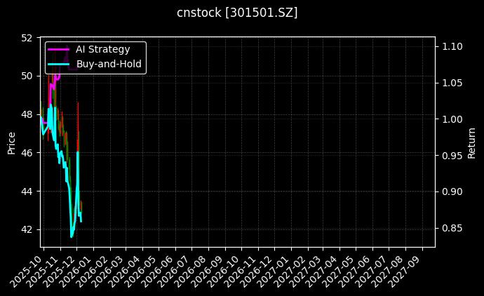Click the cyan Buy-and-Hold legend line
Viewport: 484px width, 296px height.
[x=59, y=64]
